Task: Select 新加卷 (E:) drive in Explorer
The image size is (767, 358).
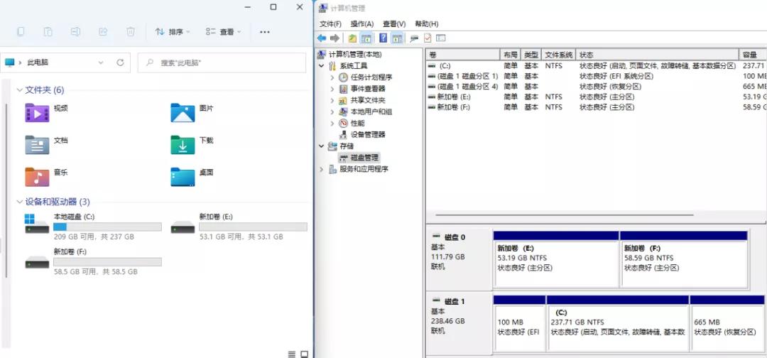Action: (x=239, y=227)
